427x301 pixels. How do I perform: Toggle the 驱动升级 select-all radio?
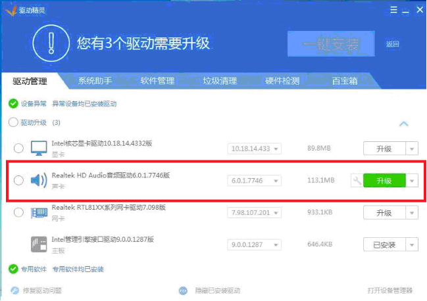13,122
